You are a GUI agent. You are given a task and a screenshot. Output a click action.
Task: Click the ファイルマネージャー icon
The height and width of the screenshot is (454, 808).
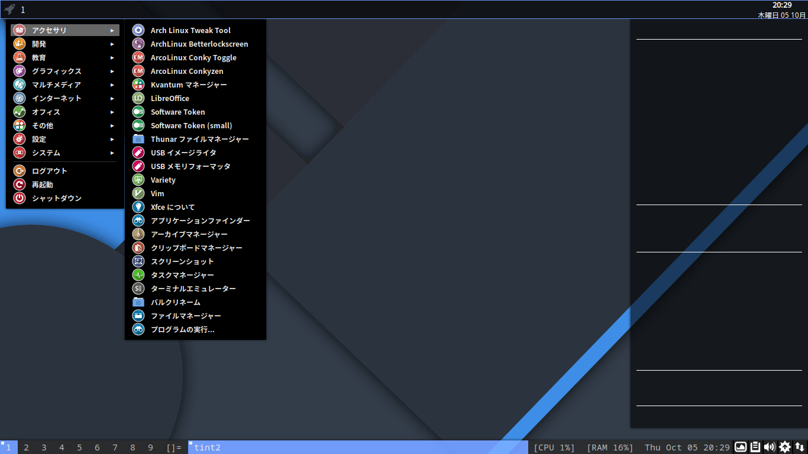[x=138, y=316]
